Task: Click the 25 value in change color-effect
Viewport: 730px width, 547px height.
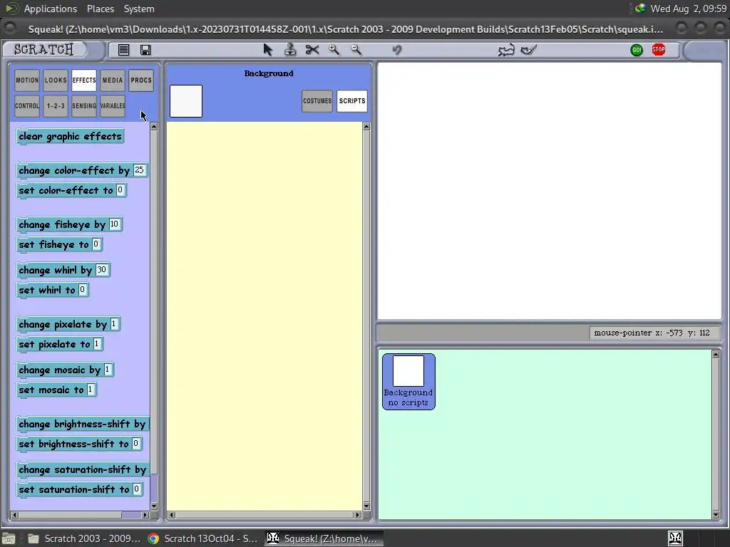Action: [139, 170]
